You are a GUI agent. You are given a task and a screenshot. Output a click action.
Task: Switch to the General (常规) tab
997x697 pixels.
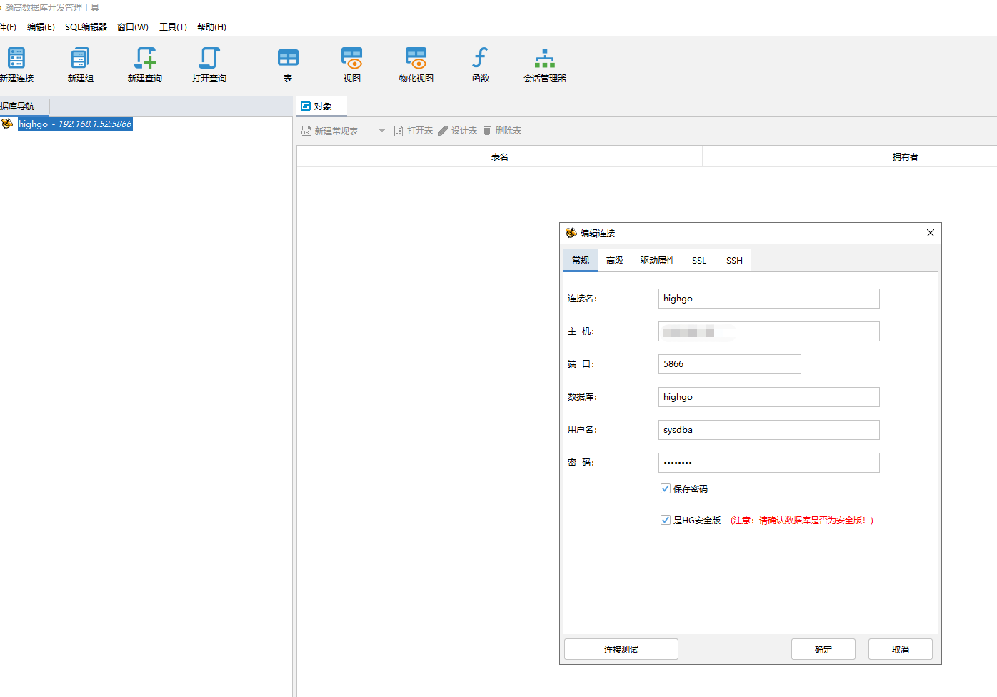(x=581, y=260)
